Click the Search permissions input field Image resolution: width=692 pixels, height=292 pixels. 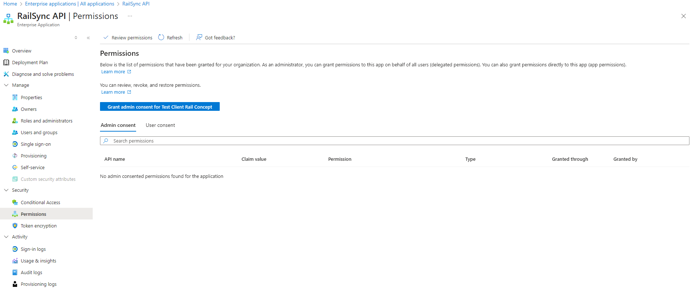pyautogui.click(x=394, y=141)
